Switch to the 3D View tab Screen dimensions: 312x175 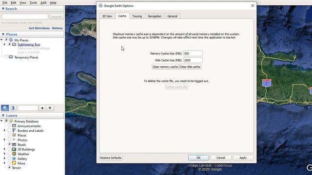pos(107,16)
